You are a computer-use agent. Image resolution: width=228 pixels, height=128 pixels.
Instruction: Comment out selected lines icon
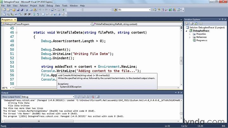[34, 14]
